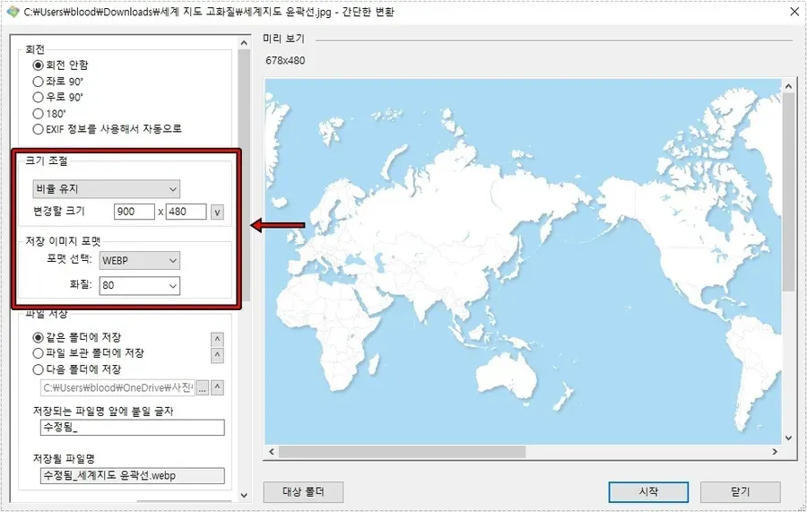Click the width field showing 900

[134, 212]
